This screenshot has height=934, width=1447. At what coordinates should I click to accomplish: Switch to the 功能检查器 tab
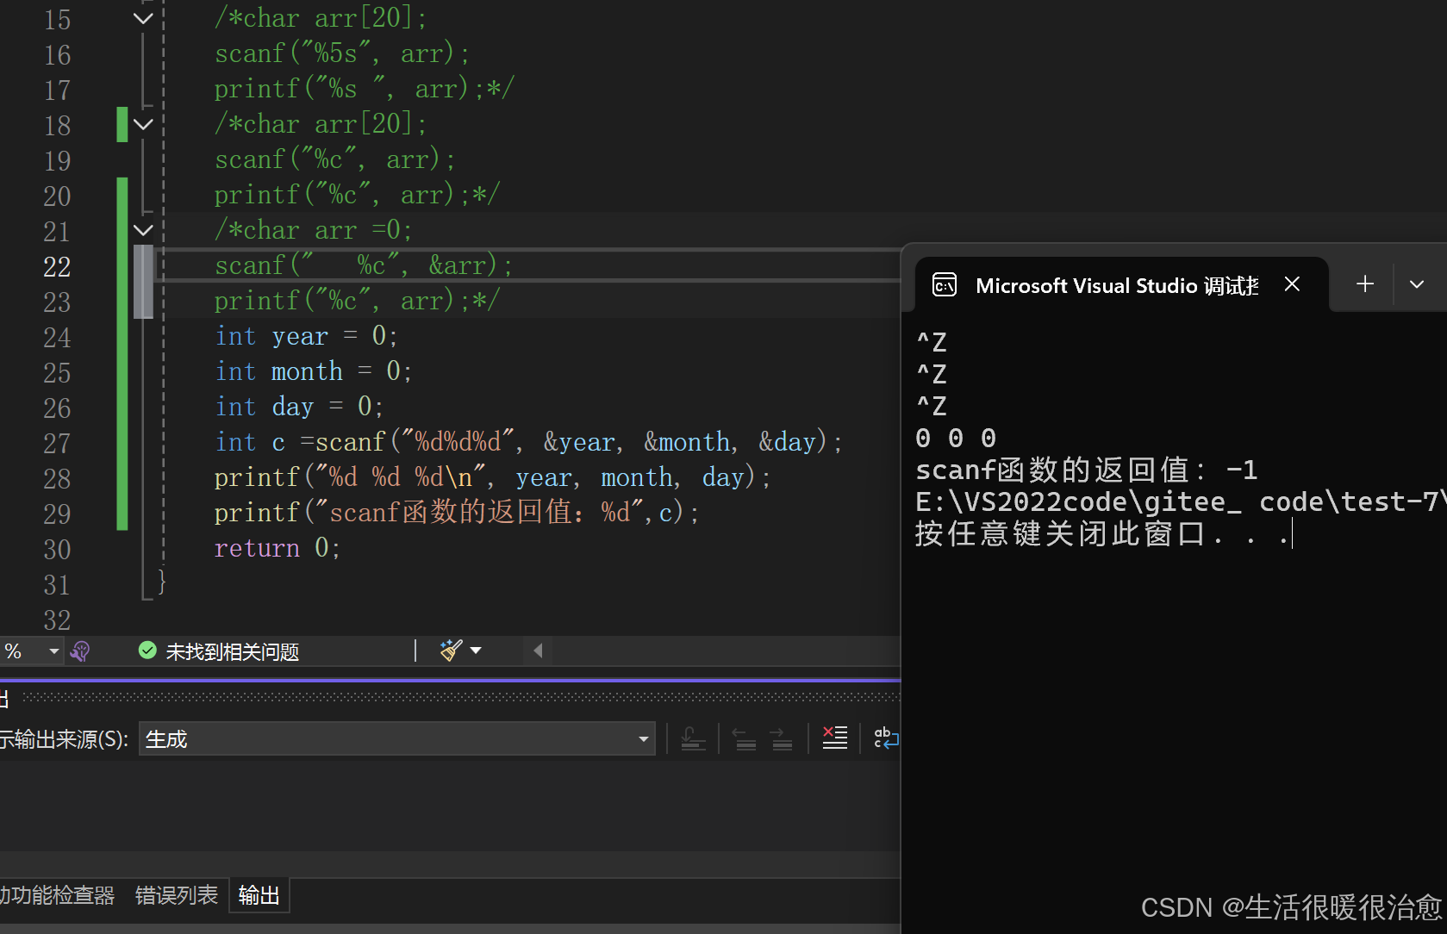coord(57,895)
